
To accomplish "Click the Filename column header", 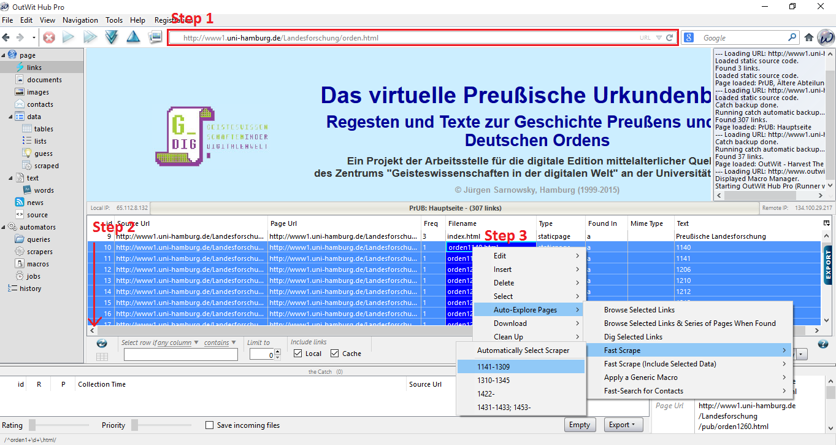I will tap(491, 223).
